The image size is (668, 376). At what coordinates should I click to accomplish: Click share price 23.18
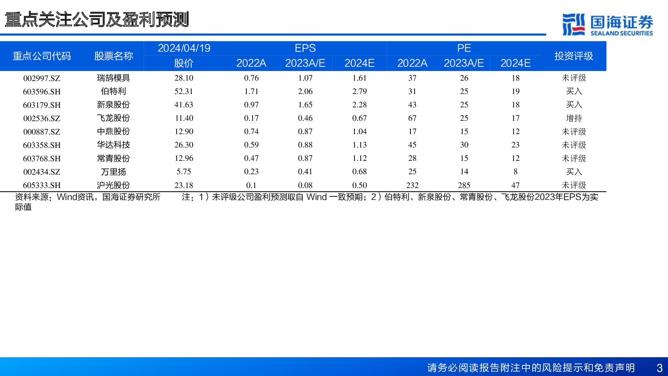[184, 185]
